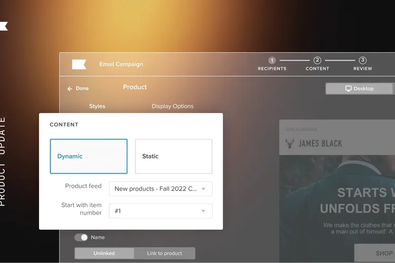Switch to the Display Options tab
Image resolution: width=395 pixels, height=263 pixels.
[x=173, y=106]
